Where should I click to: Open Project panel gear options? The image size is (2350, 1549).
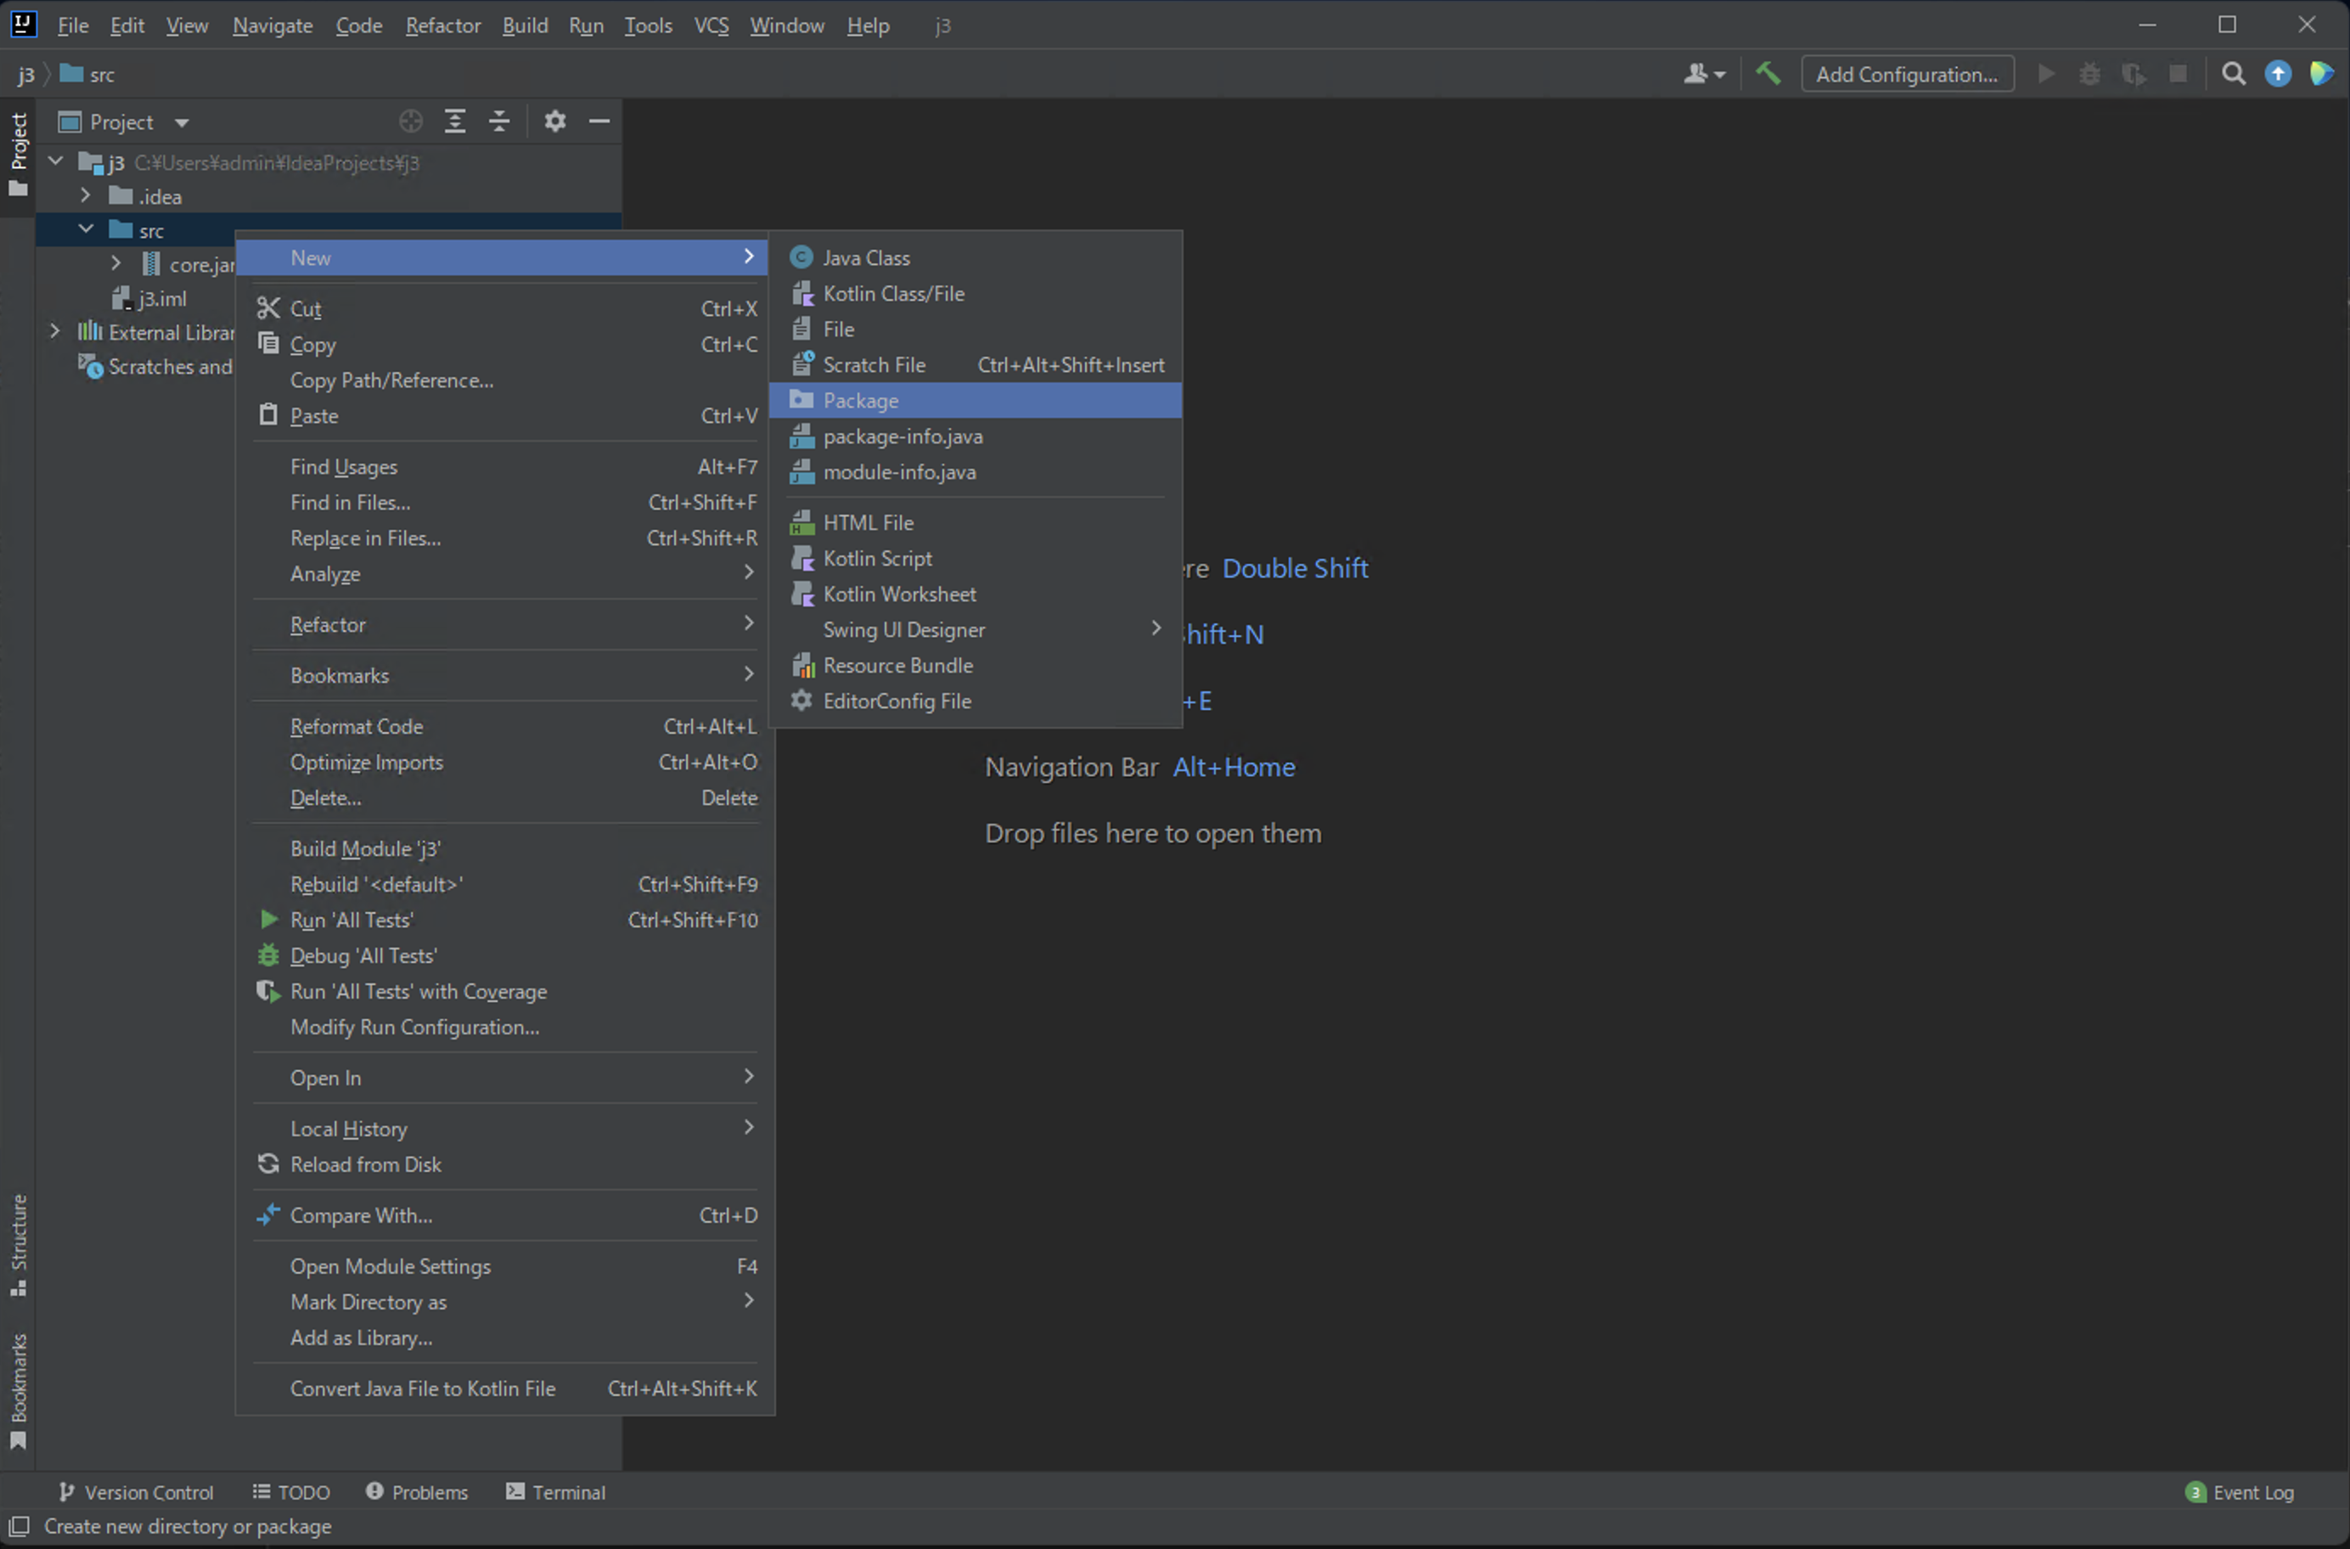(x=555, y=121)
